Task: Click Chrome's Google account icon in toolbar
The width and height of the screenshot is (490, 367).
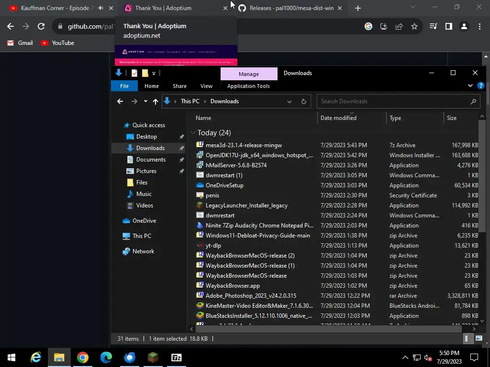Action: pos(368,27)
